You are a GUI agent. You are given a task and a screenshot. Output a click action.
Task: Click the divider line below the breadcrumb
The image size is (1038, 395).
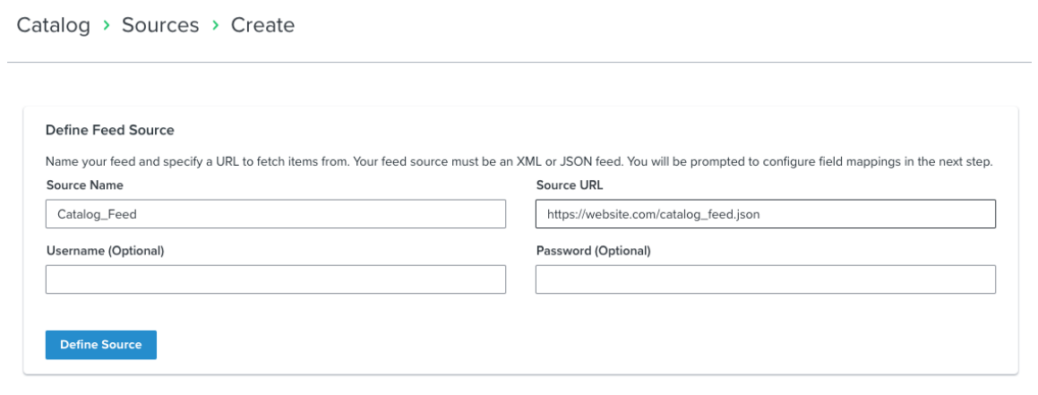(x=519, y=63)
